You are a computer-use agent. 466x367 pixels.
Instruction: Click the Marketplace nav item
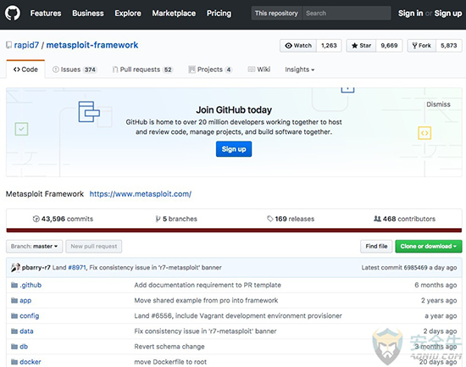[x=174, y=14]
